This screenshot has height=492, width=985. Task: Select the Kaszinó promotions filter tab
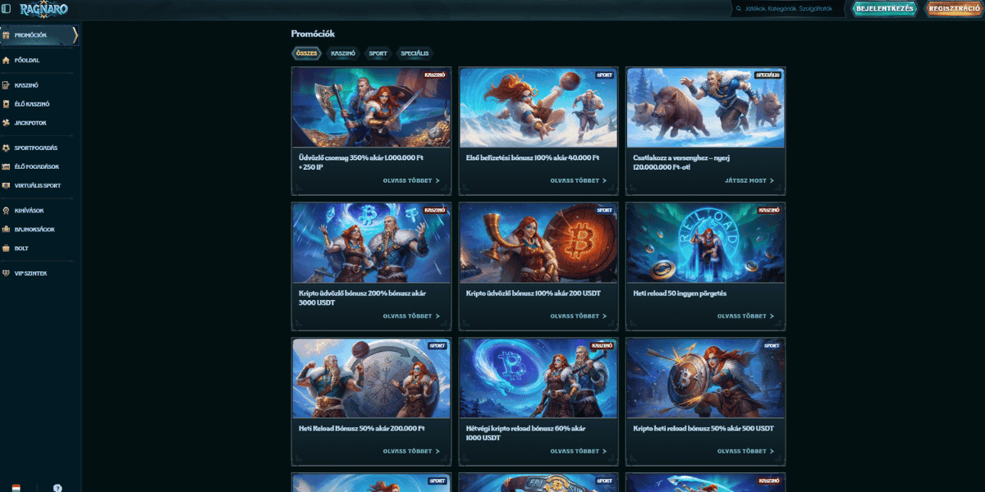coord(342,53)
